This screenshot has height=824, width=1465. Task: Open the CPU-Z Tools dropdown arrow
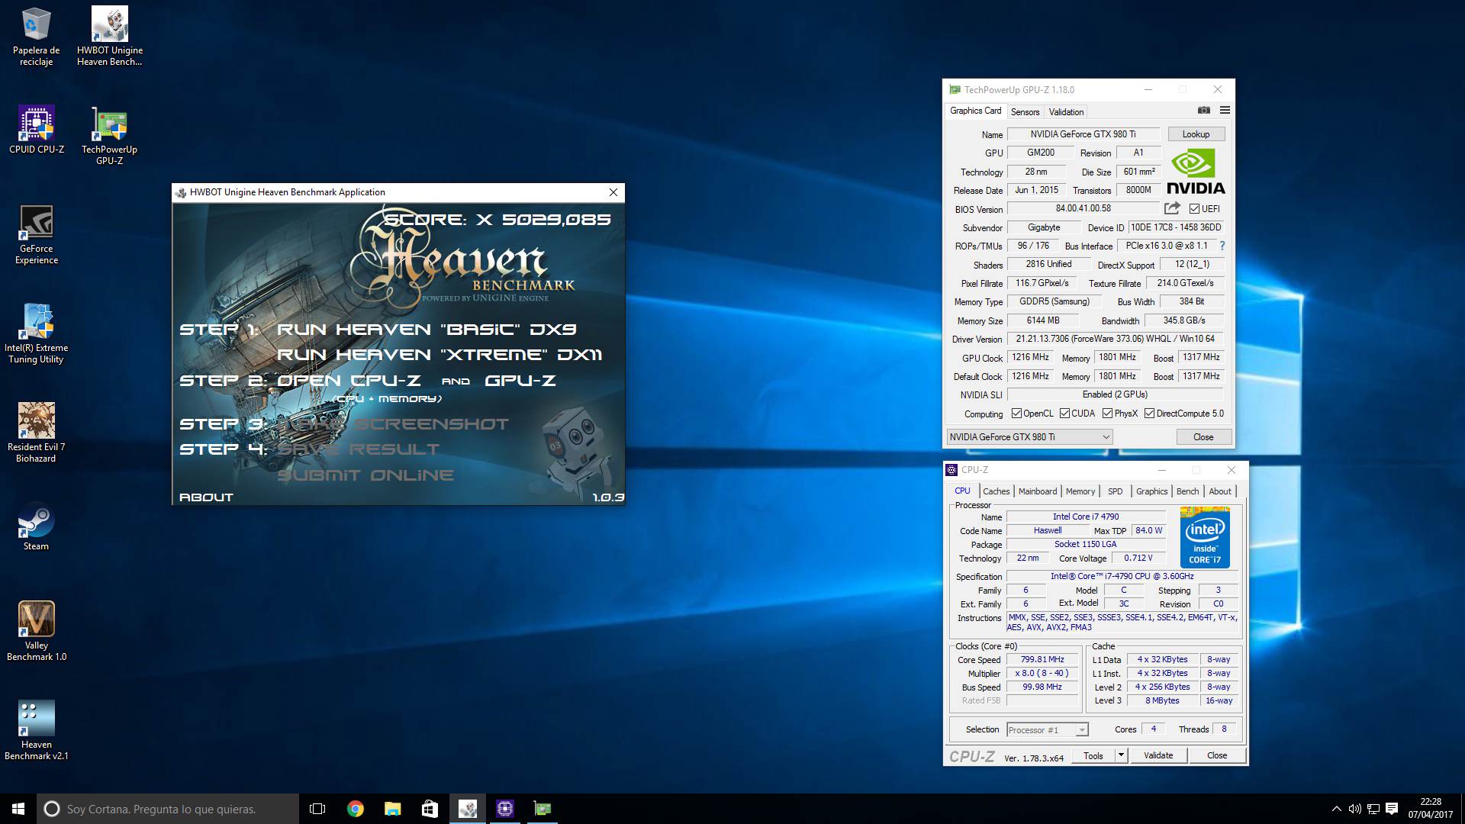(1121, 755)
